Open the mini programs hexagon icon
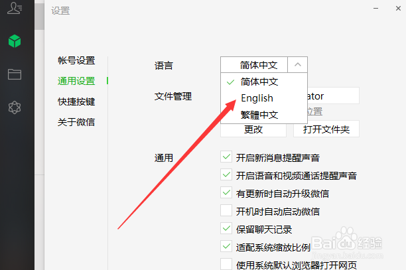Screen dimensions: 406x270 tap(15, 107)
